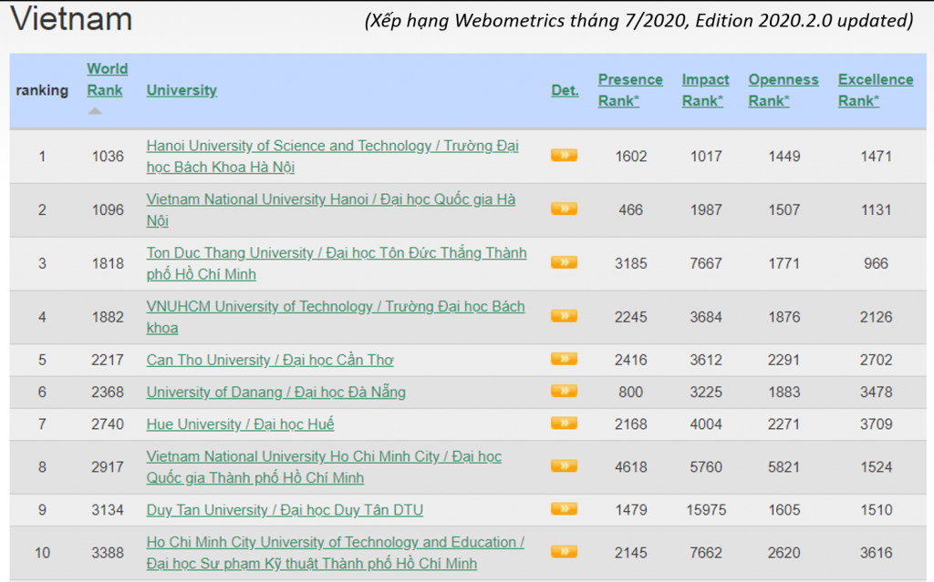The width and height of the screenshot is (934, 582).
Task: Select world rank value 2217
Action: tap(108, 360)
